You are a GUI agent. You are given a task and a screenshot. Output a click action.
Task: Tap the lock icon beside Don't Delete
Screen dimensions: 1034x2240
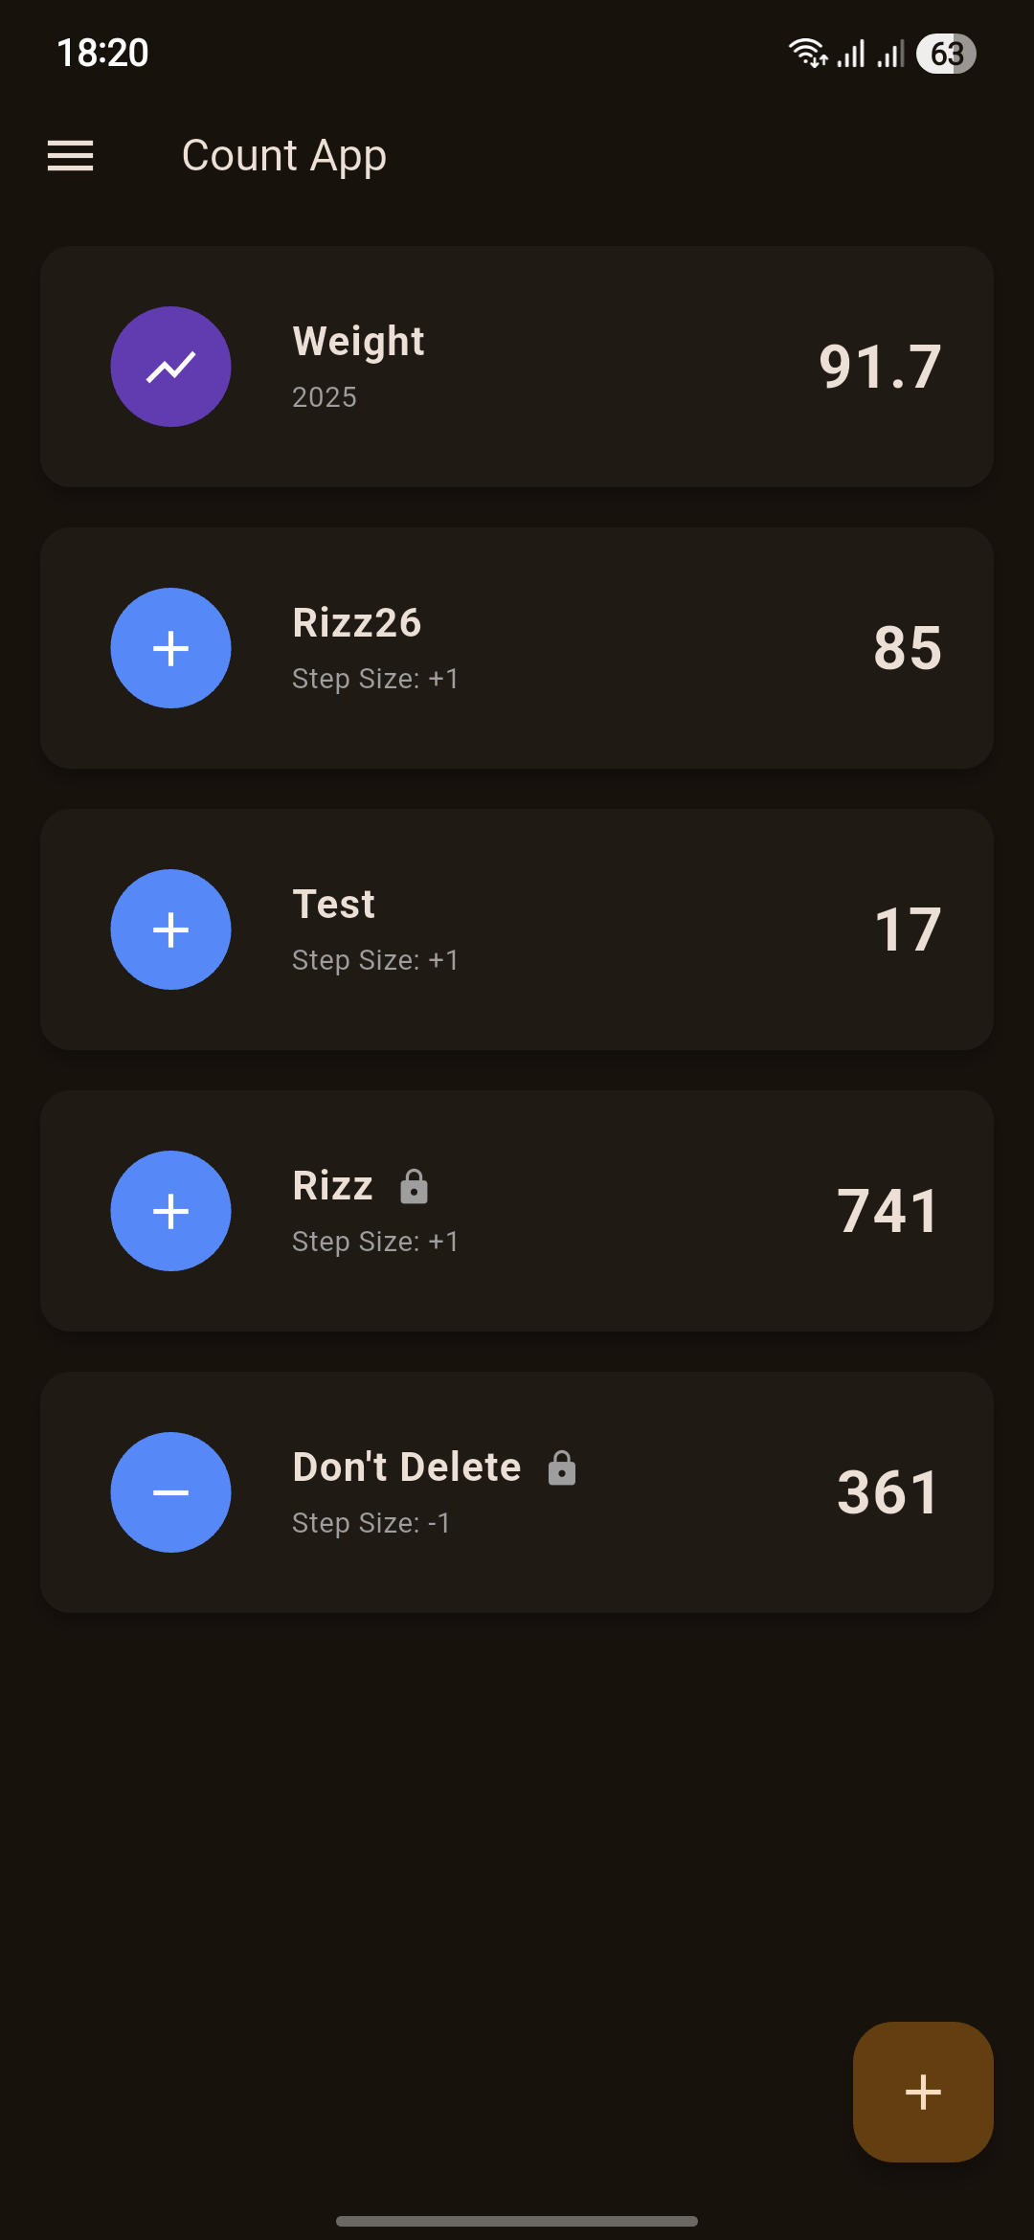[562, 1467]
